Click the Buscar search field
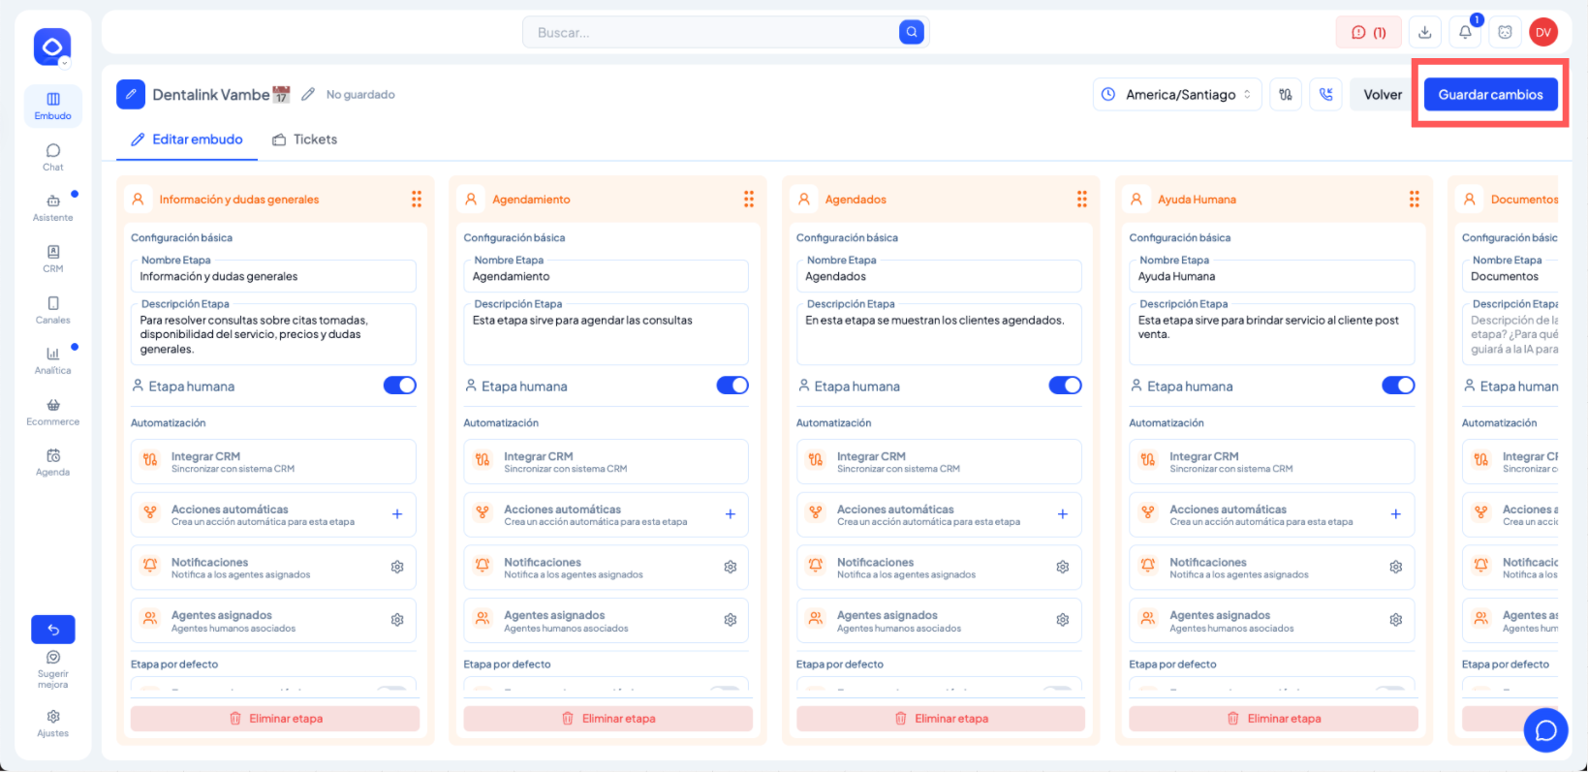 (712, 33)
